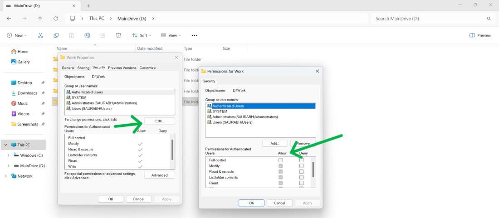Check Allow for Full control
This screenshot has height=218, width=499.
281,160
